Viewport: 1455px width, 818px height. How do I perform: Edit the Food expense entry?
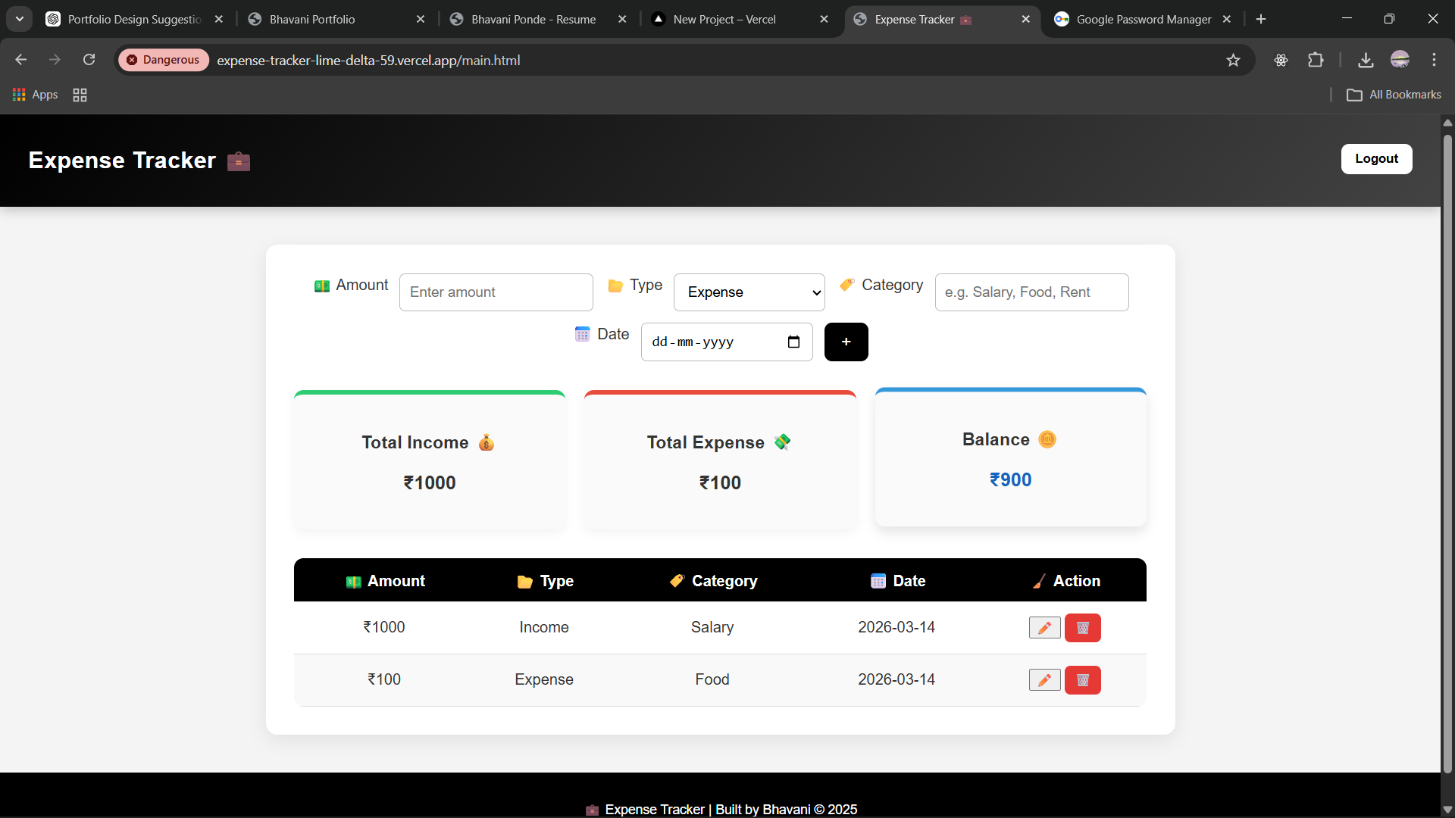click(x=1044, y=679)
